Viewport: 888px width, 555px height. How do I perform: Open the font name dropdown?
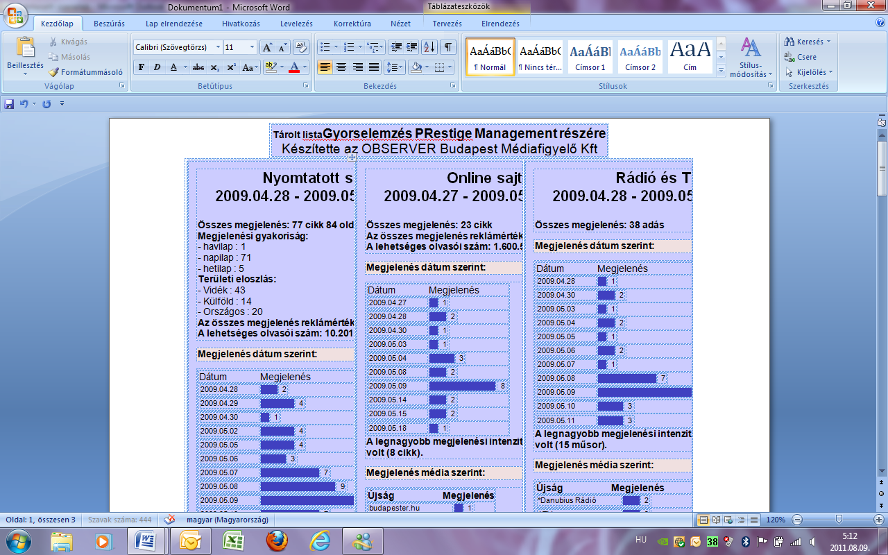pyautogui.click(x=218, y=47)
